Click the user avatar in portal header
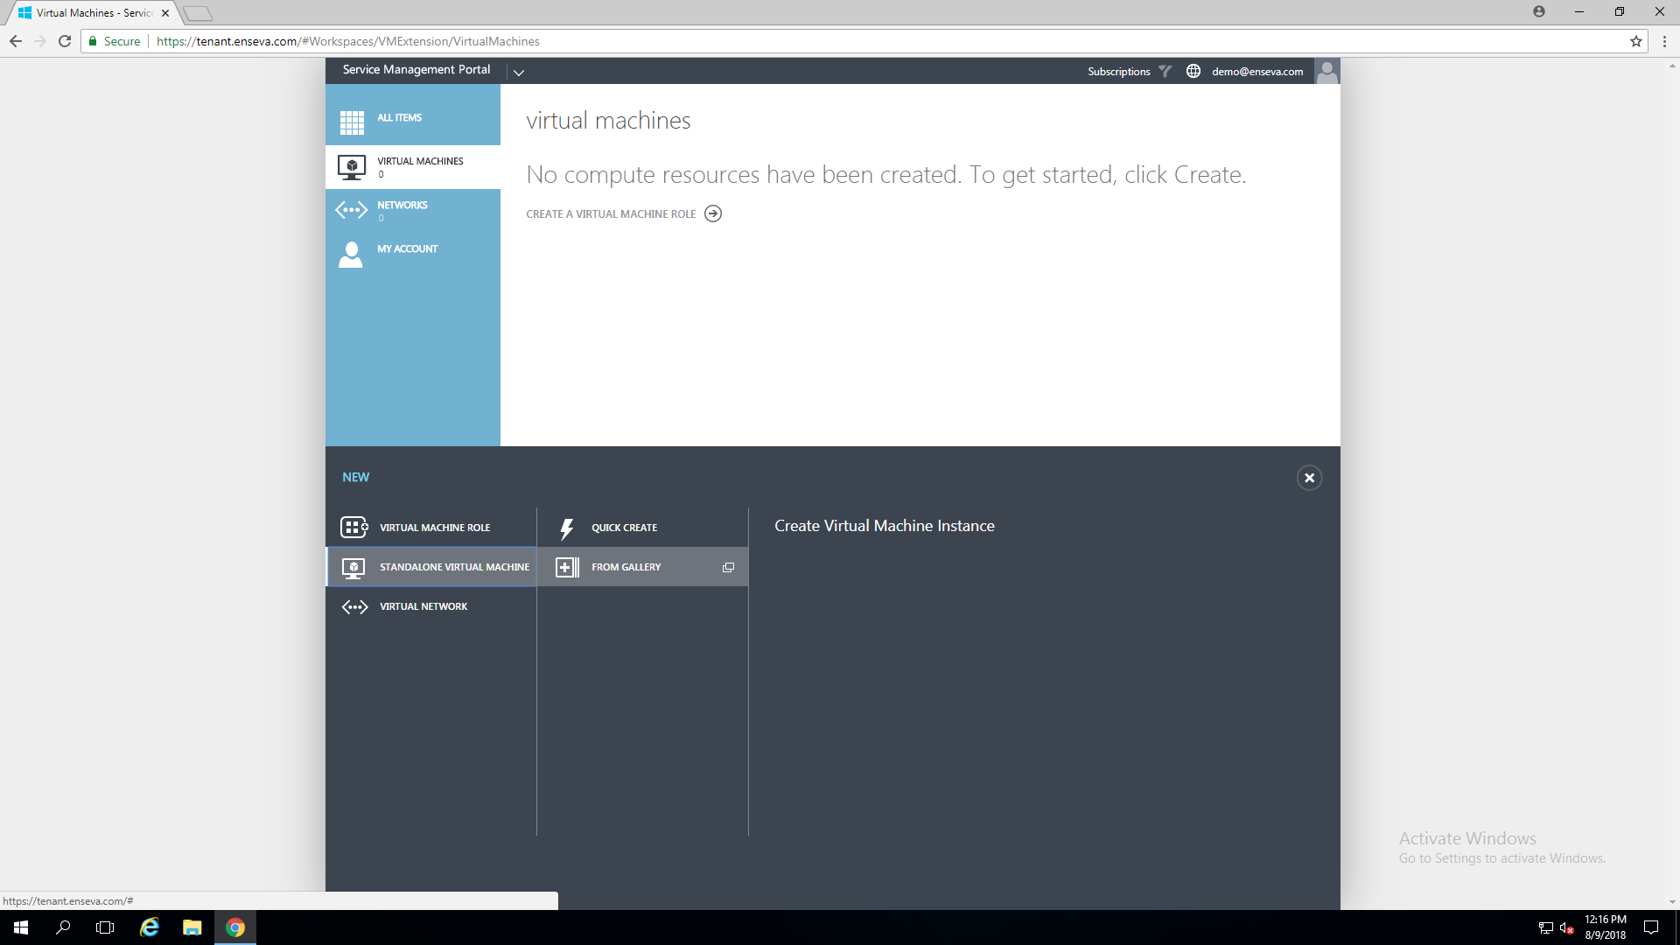Screen dimensions: 1680x945 (1327, 71)
